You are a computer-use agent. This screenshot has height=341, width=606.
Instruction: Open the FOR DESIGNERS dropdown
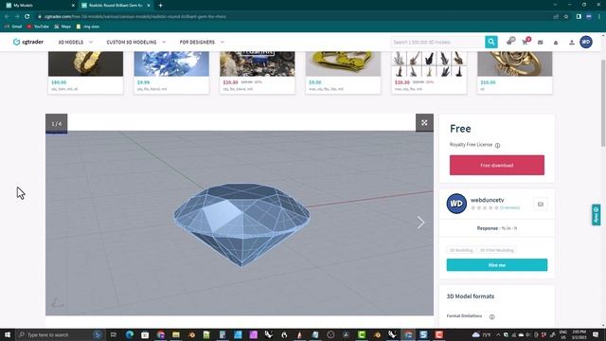click(202, 42)
